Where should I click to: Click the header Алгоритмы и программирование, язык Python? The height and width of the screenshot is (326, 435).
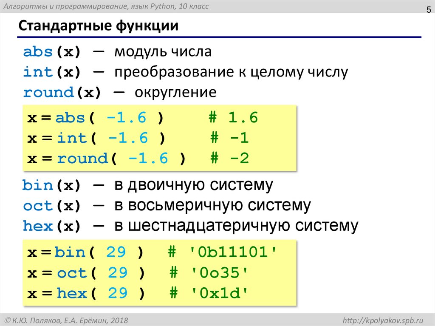[105, 6]
